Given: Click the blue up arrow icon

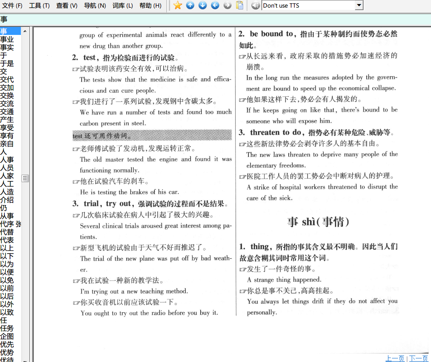Looking at the screenshot, I should tap(190, 5).
